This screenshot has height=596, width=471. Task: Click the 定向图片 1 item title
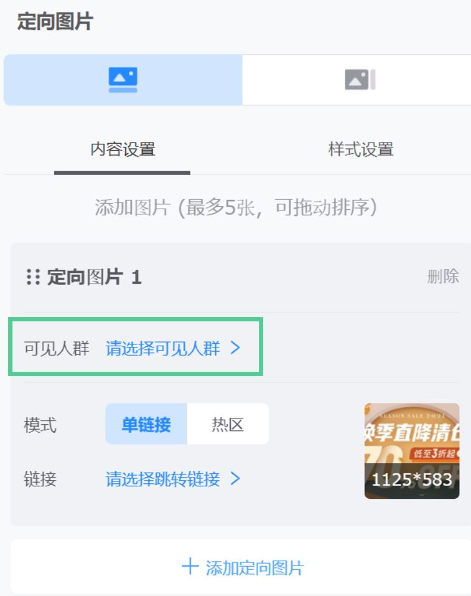(x=94, y=277)
